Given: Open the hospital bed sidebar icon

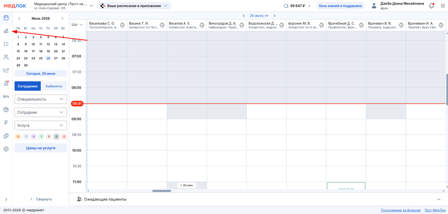Looking at the screenshot, I should (6, 96).
